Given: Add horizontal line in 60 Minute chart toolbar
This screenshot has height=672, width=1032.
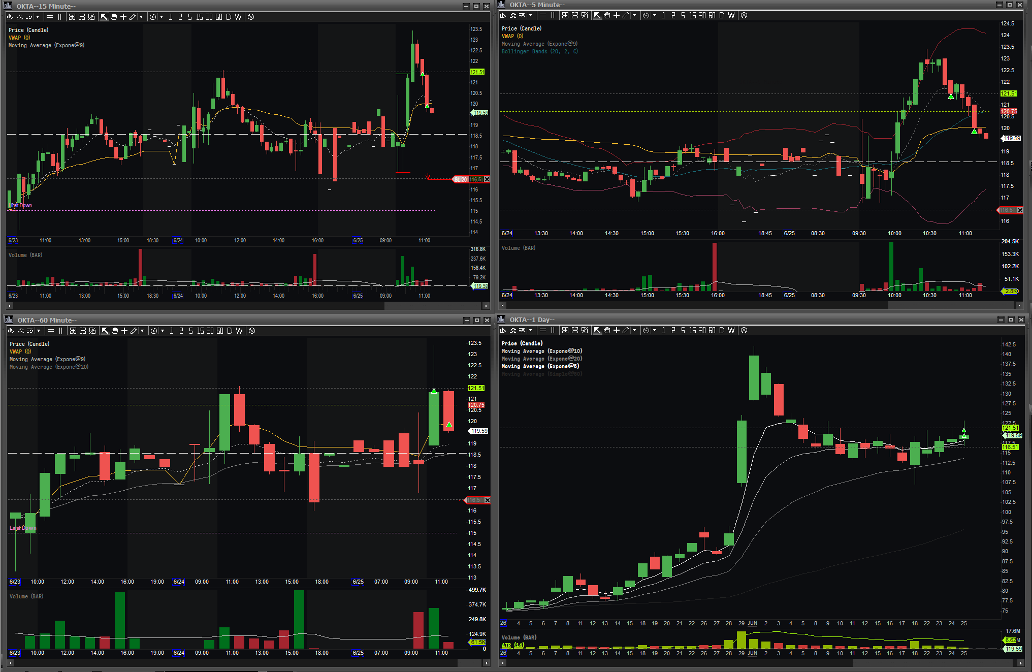Looking at the screenshot, I should click(50, 331).
